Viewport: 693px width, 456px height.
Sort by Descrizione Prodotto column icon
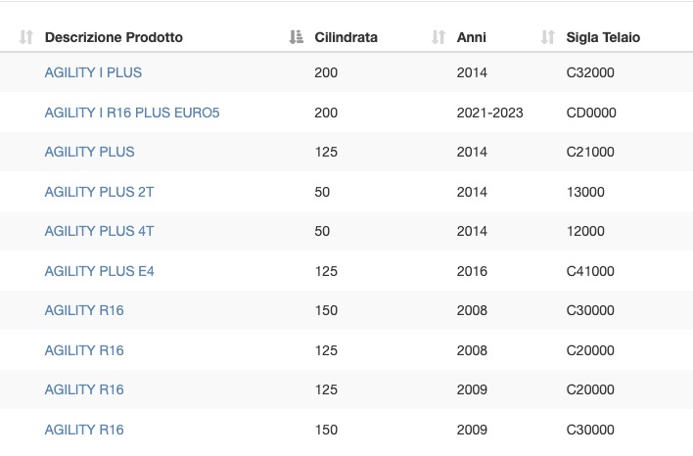[x=26, y=37]
